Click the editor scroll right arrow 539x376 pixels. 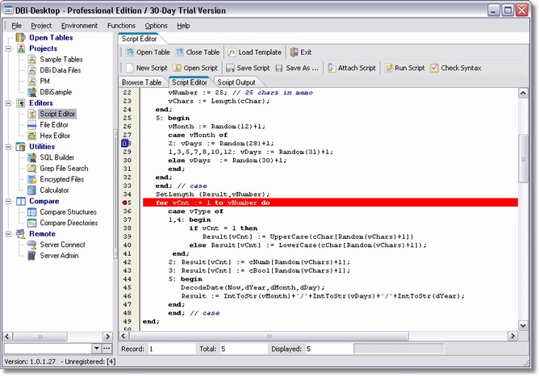(512, 336)
